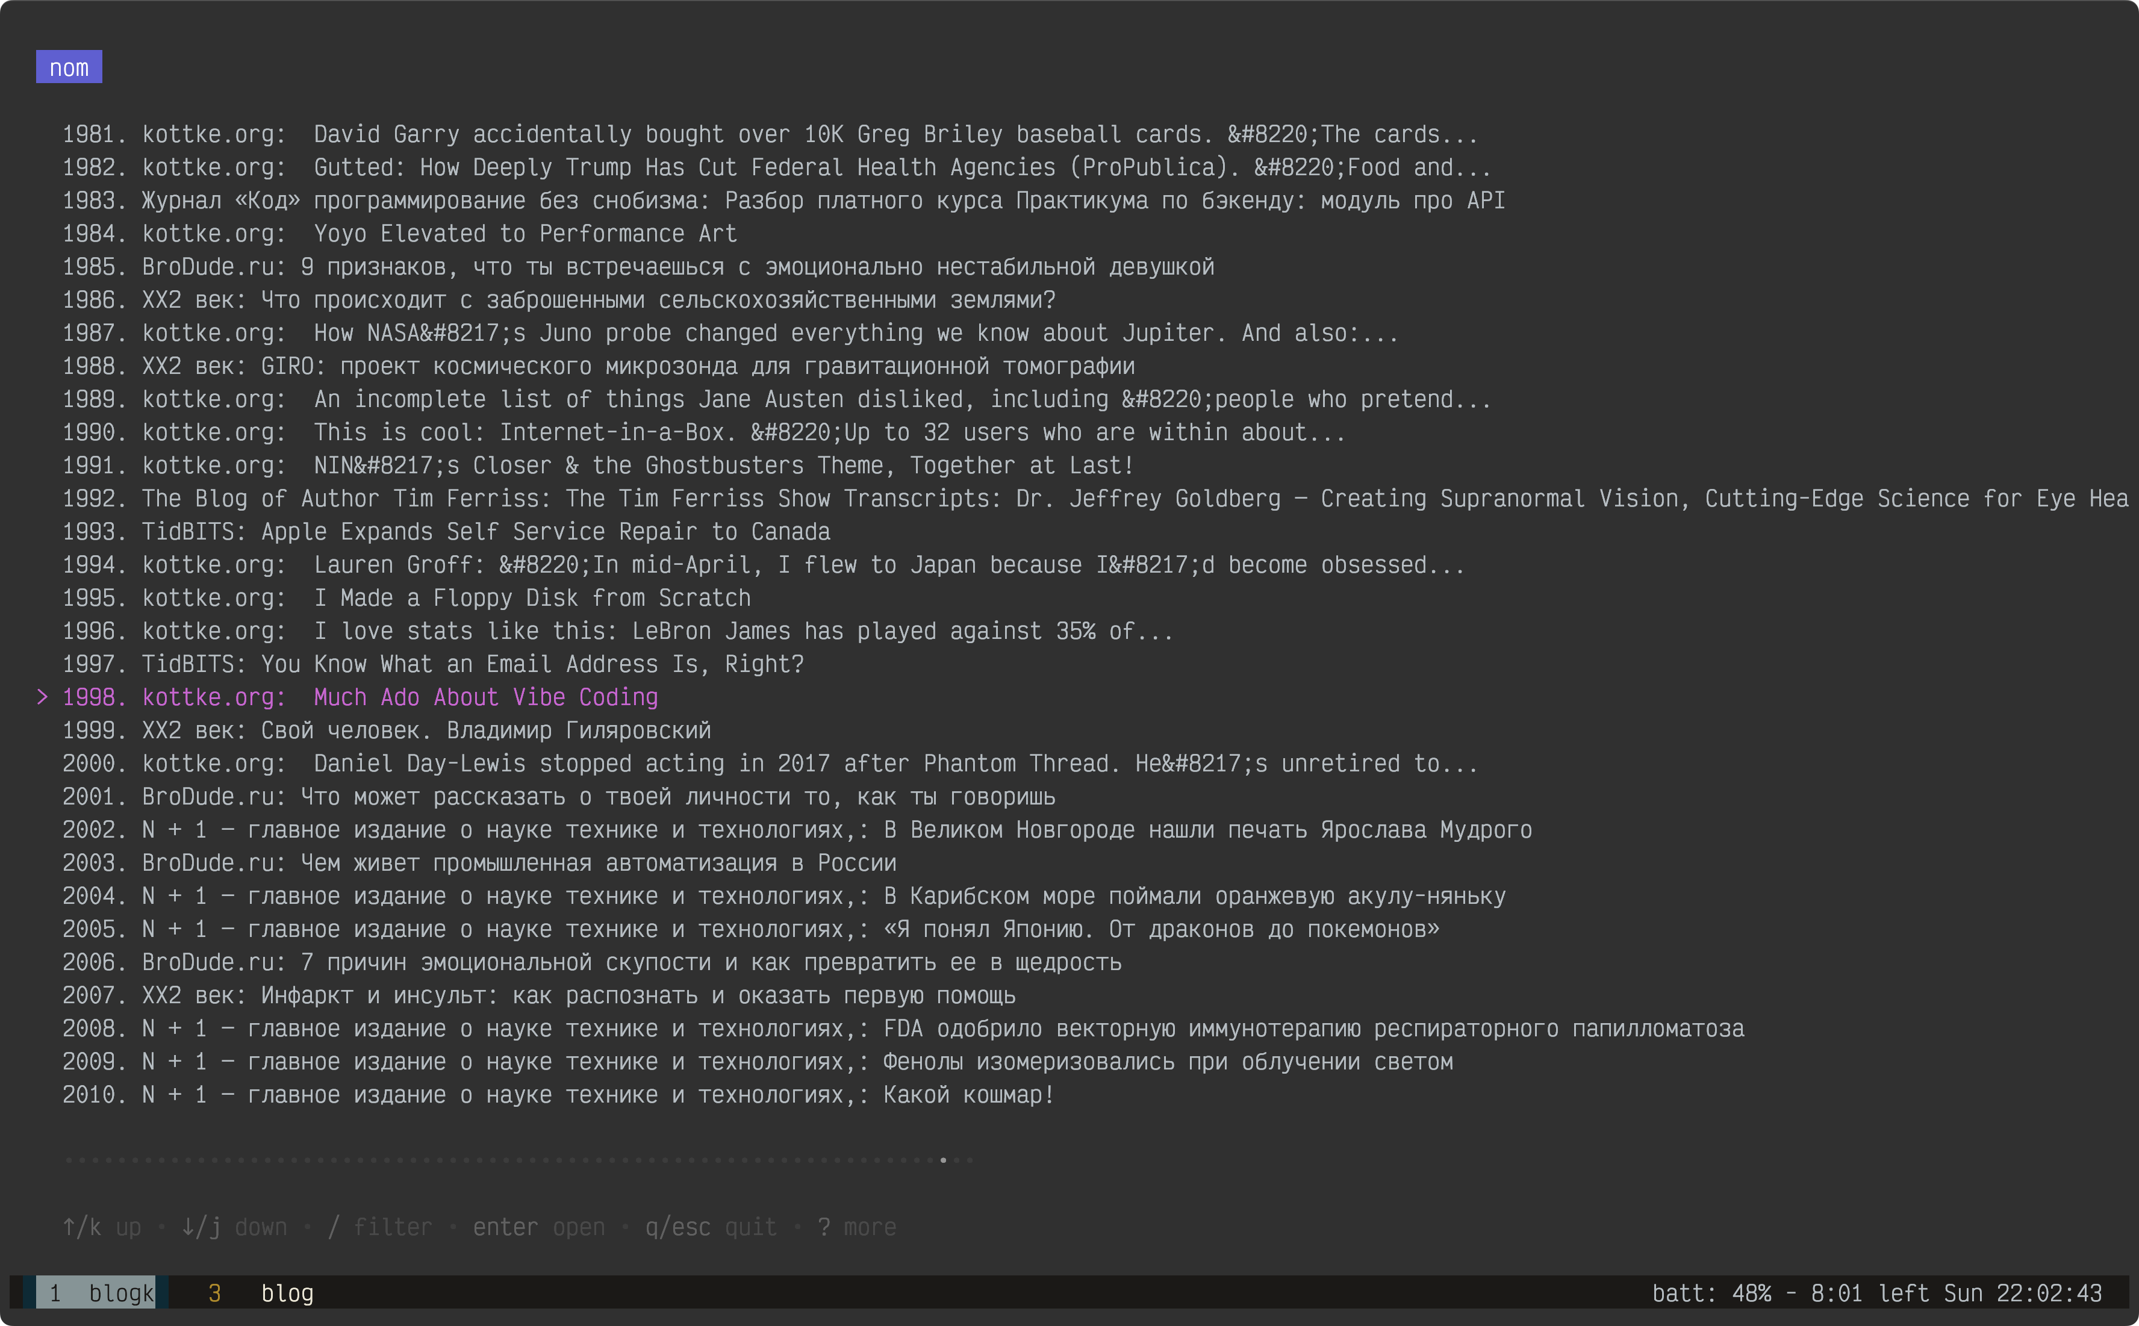Click the battery status 48% readout
Viewport: 2139px width, 1326px height.
1711,1293
